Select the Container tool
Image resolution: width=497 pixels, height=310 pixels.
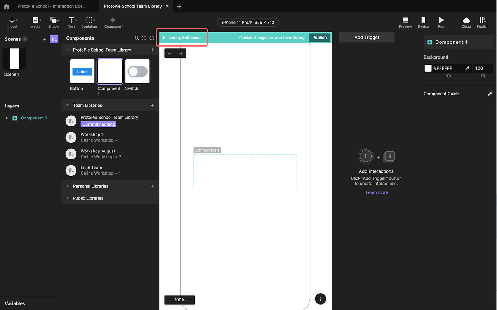(x=89, y=23)
